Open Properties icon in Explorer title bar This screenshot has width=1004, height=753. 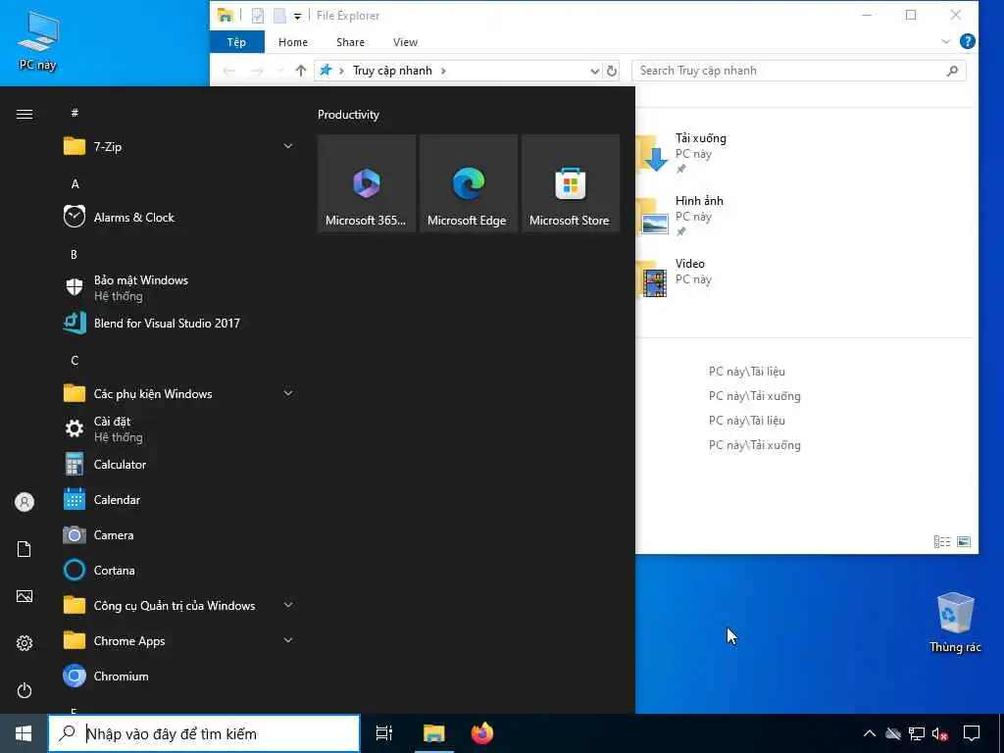[x=258, y=16]
